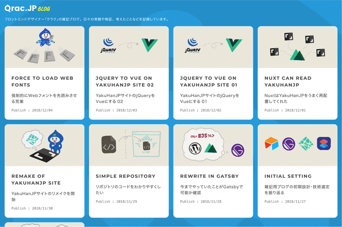Click the publish date 2018/12/02
The width and height of the screenshot is (342, 227).
click(211, 110)
